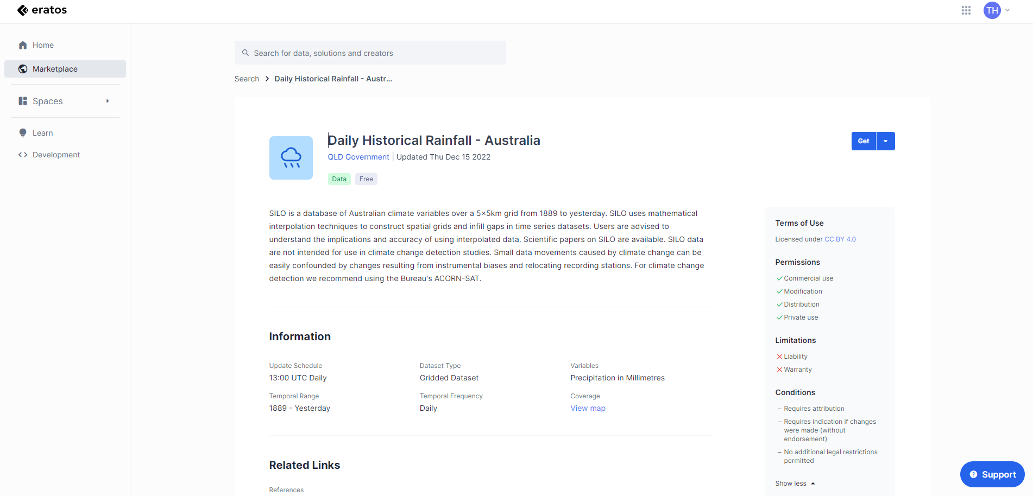This screenshot has width=1033, height=496.
Task: Click the Spaces layout icon
Action: pyautogui.click(x=23, y=101)
